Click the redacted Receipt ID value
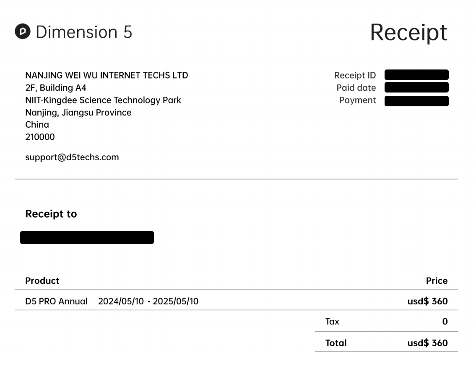This screenshot has height=383, width=476. (416, 75)
